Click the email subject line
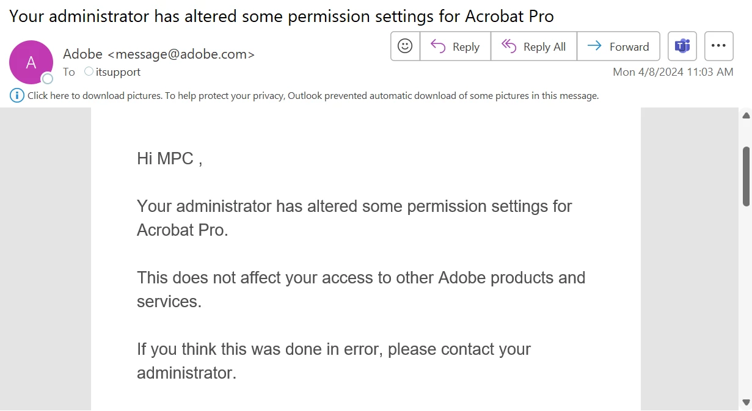 282,16
